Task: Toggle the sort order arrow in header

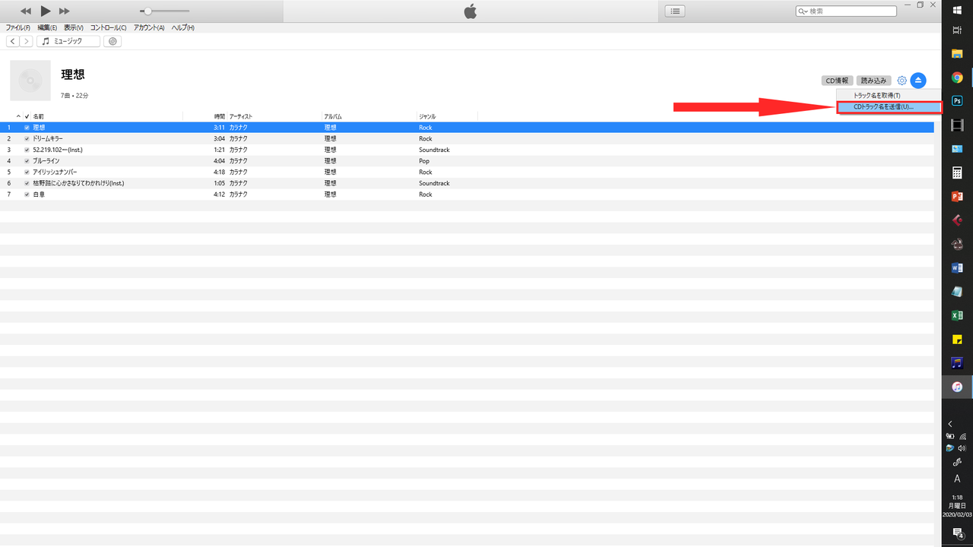Action: (x=18, y=116)
